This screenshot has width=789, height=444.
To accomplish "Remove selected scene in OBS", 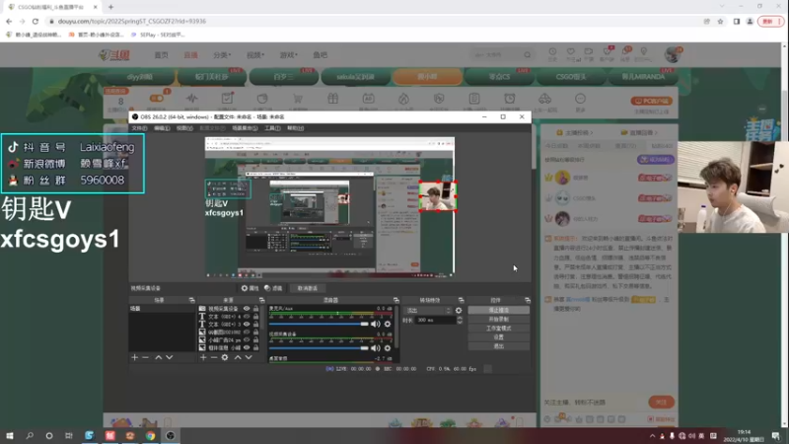I will [x=145, y=357].
